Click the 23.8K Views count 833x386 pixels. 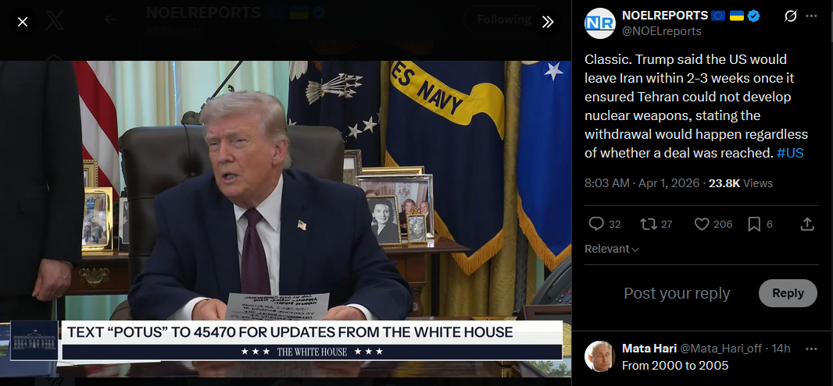pos(741,183)
